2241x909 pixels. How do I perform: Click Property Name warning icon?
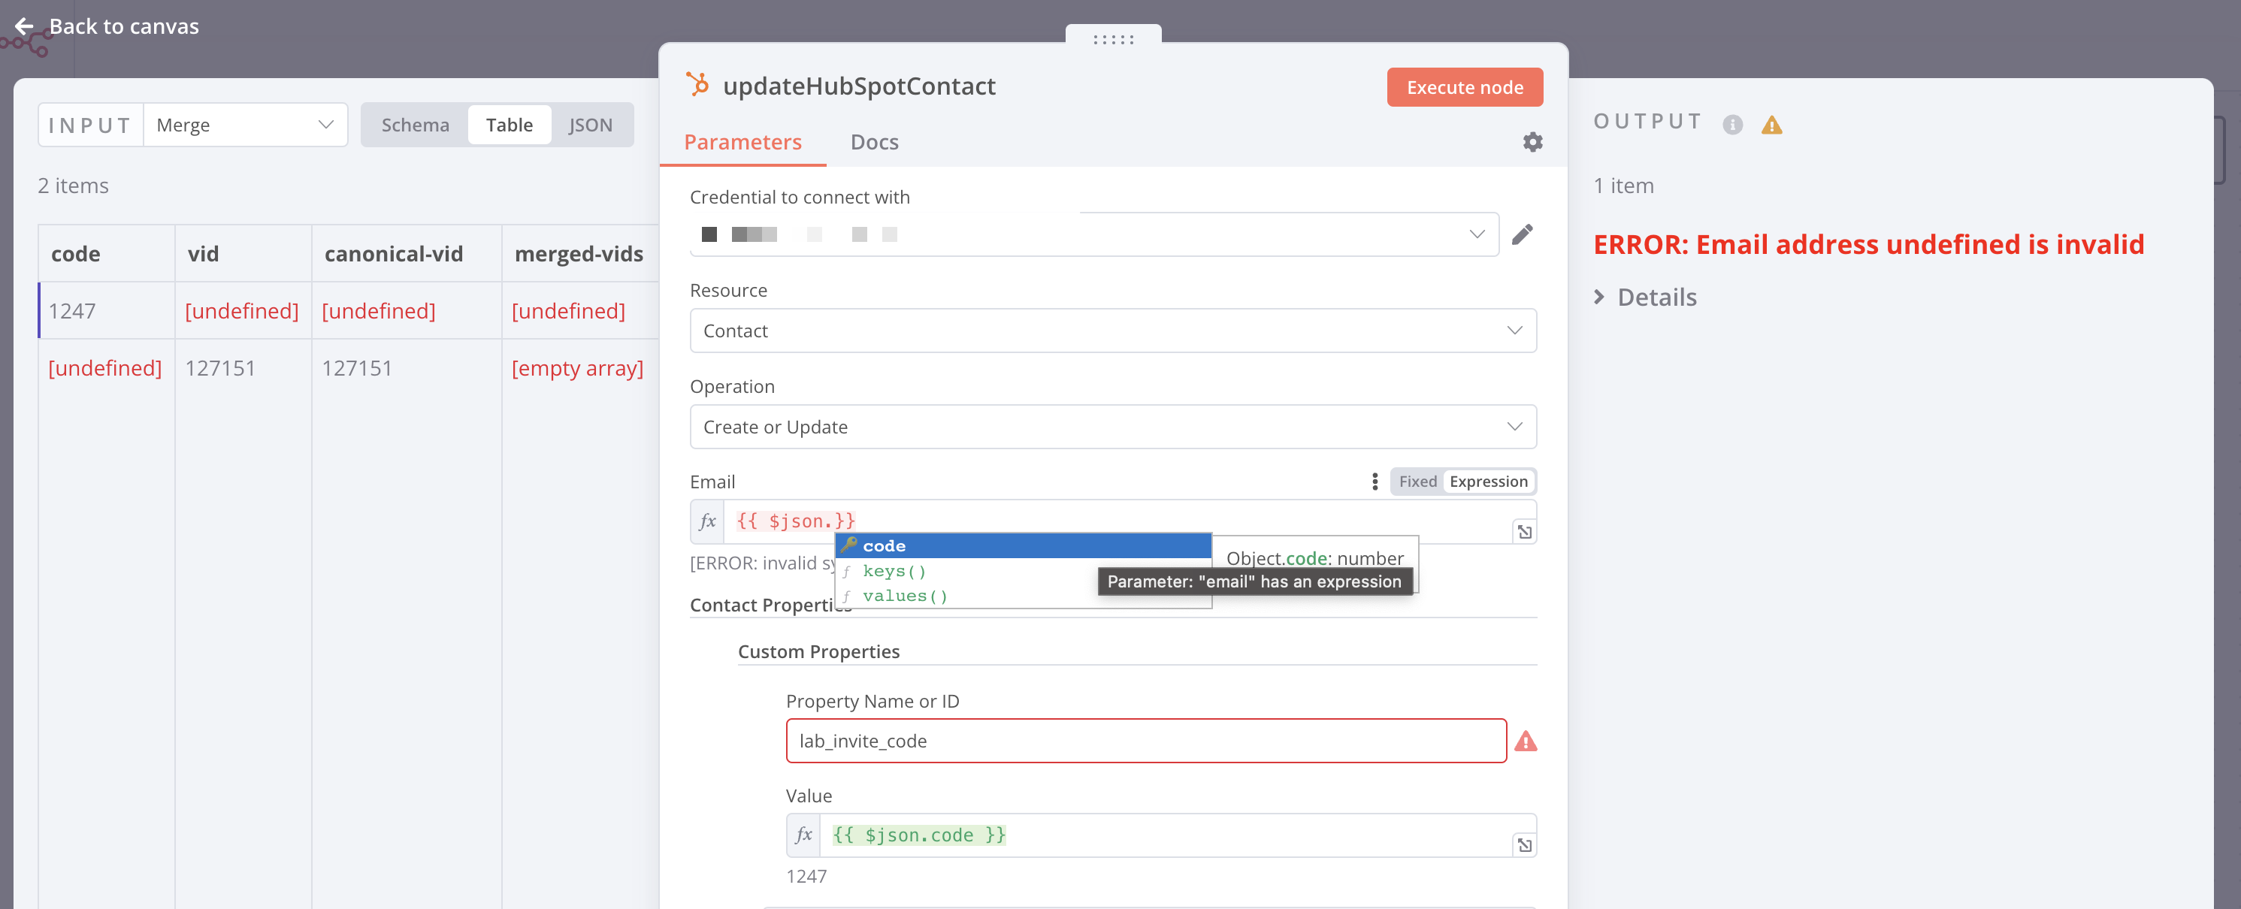(1525, 741)
